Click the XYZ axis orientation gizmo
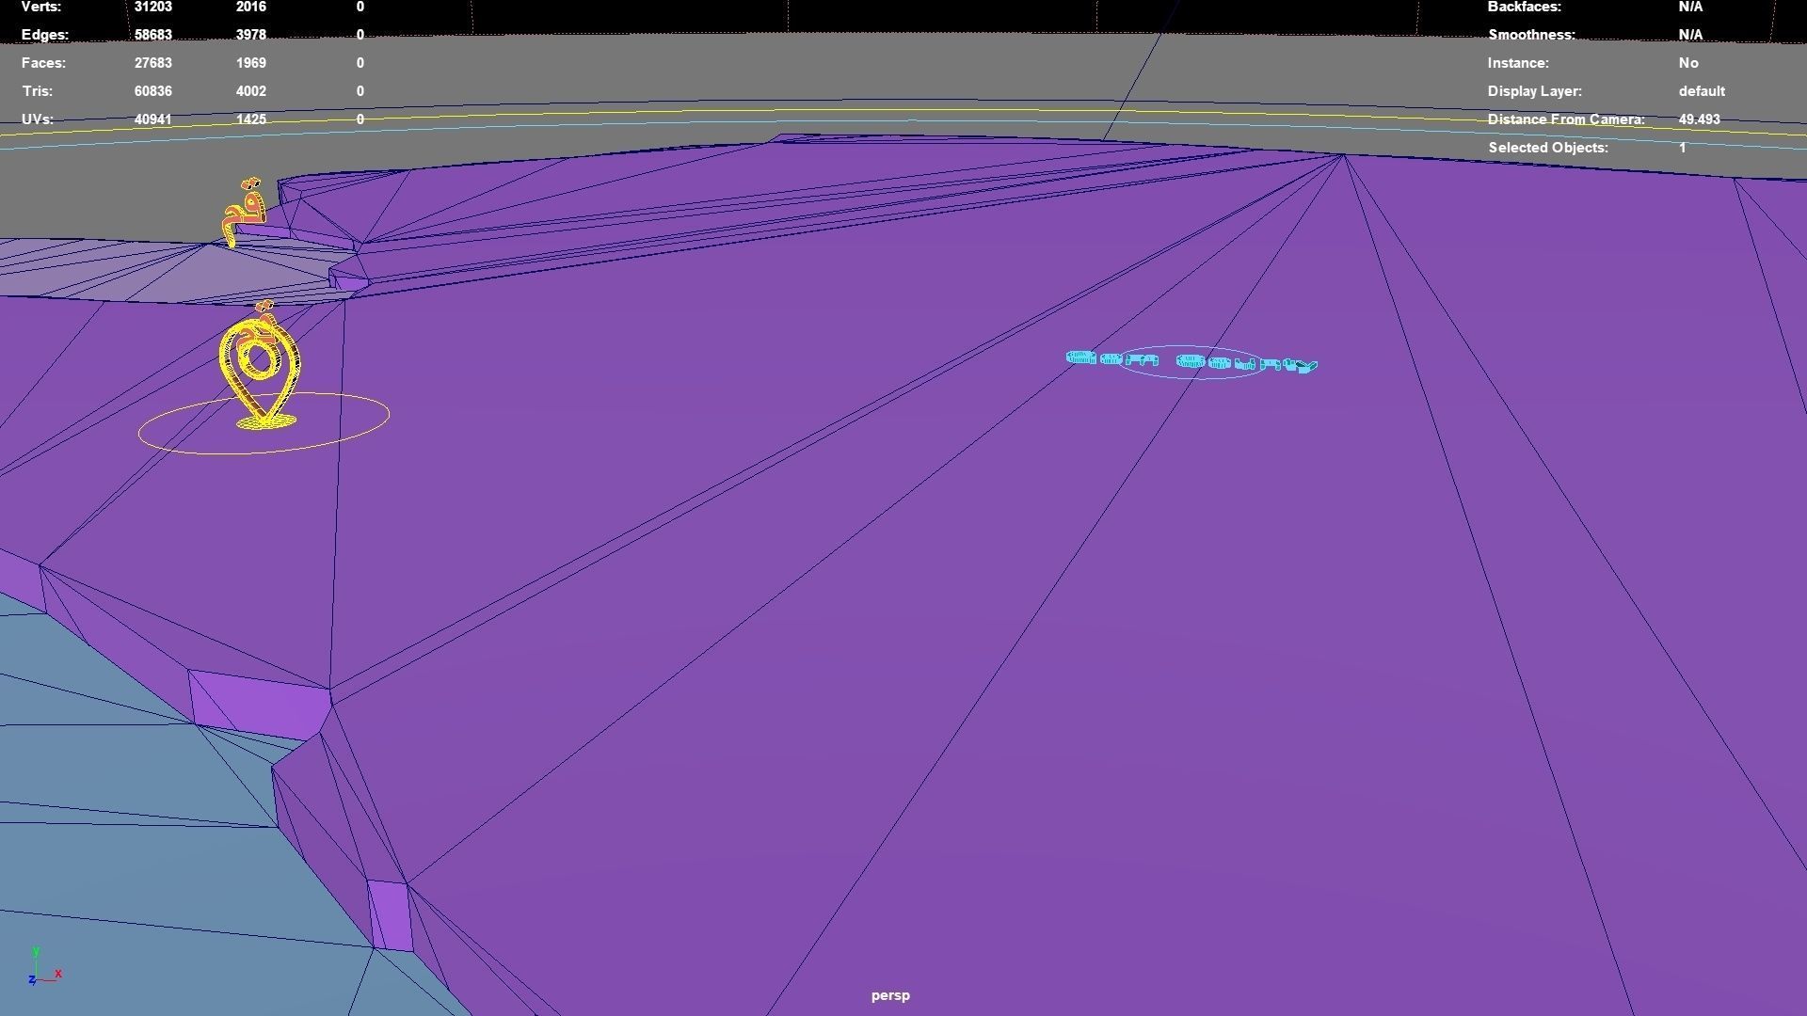This screenshot has width=1807, height=1016. click(x=43, y=969)
